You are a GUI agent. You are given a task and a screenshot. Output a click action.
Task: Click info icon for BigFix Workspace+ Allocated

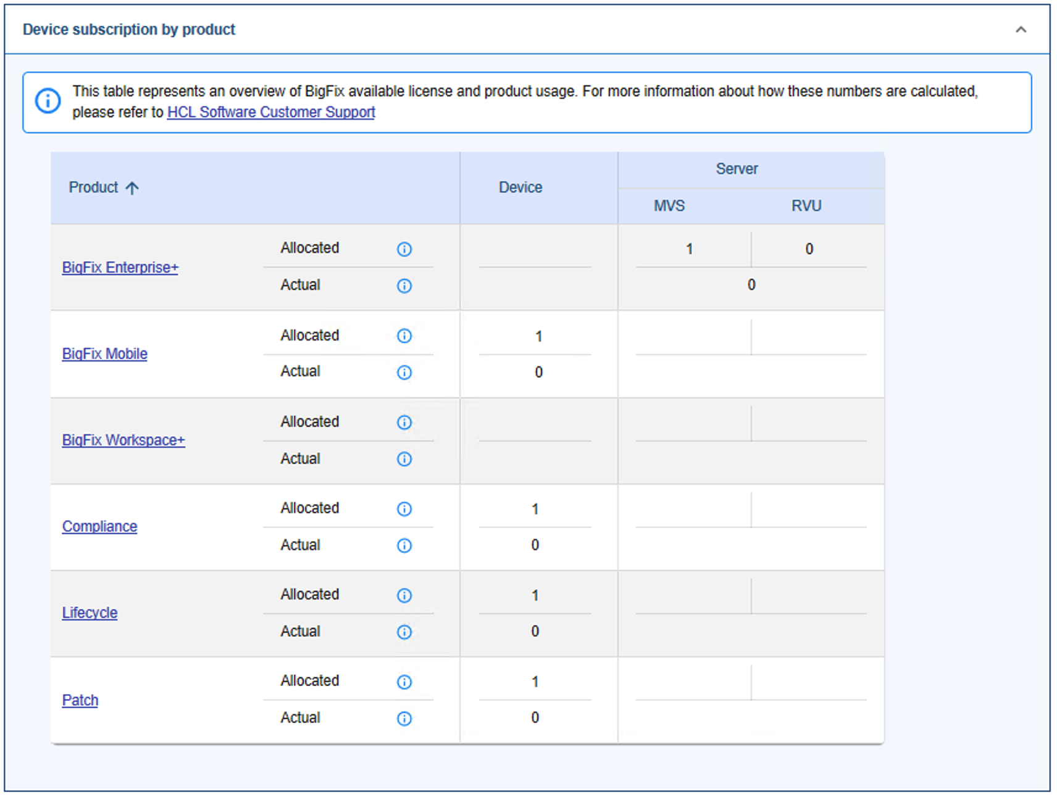[x=404, y=423]
